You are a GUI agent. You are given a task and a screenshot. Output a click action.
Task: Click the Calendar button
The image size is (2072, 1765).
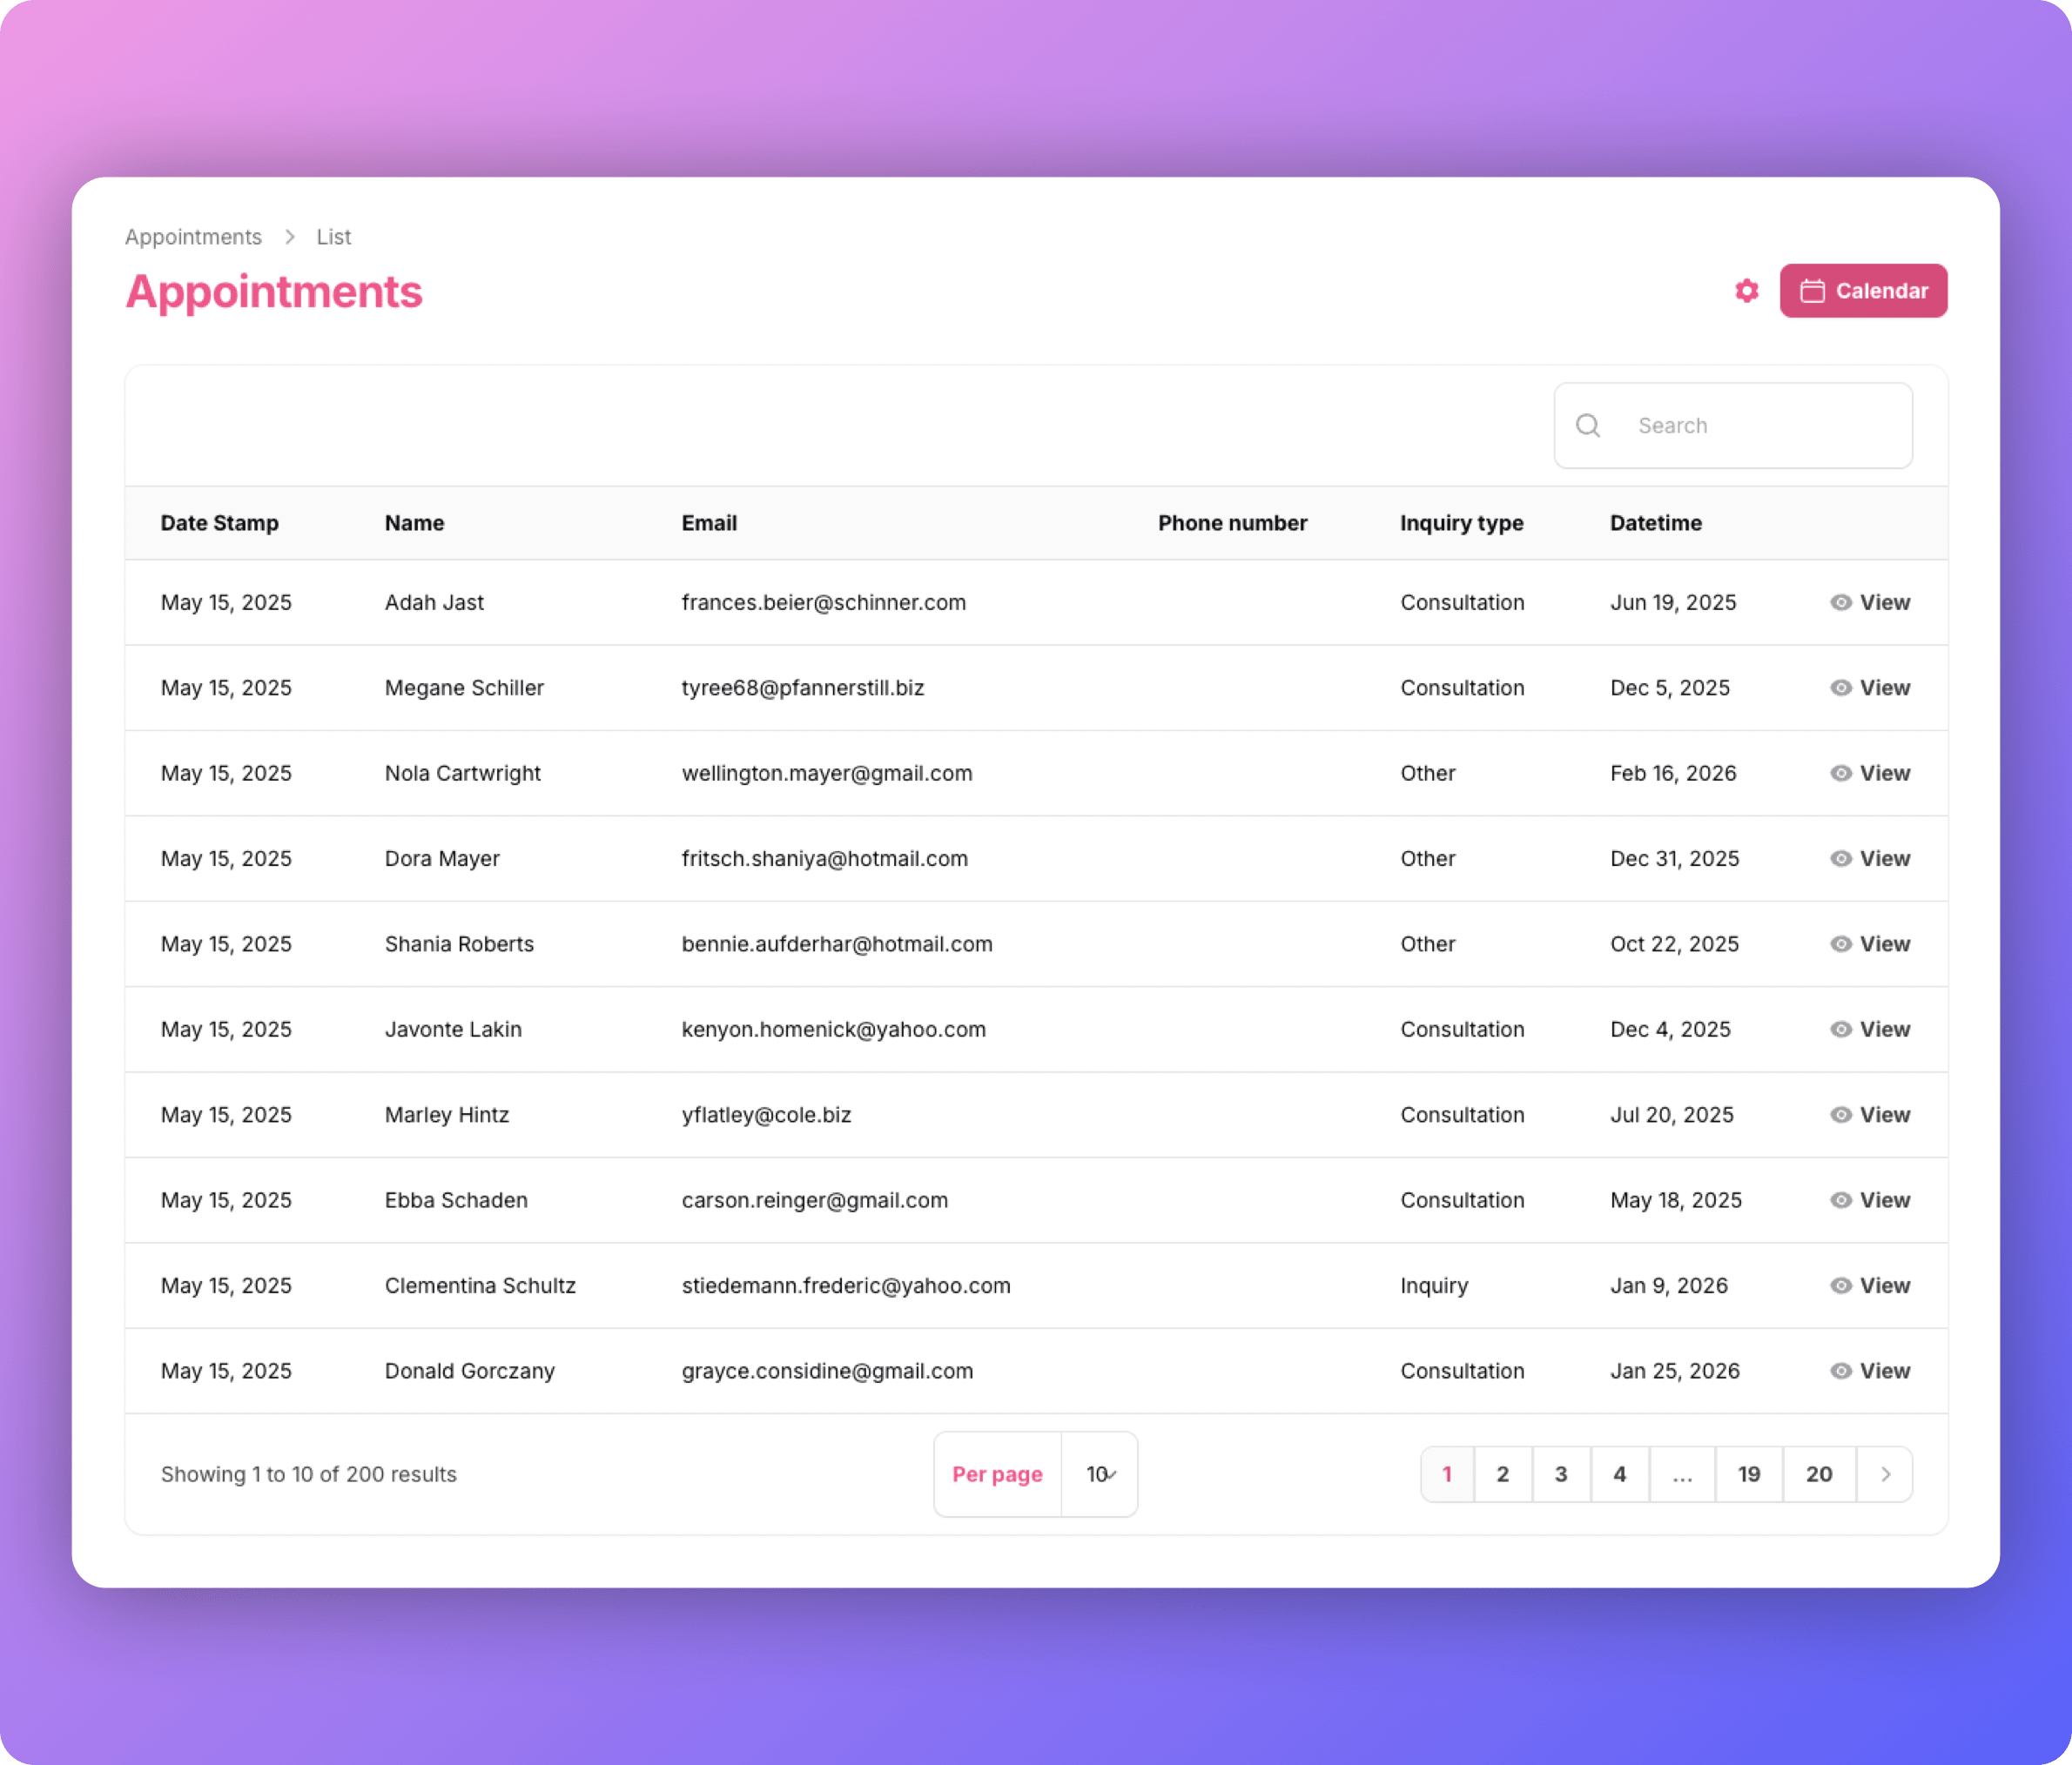click(x=1863, y=291)
